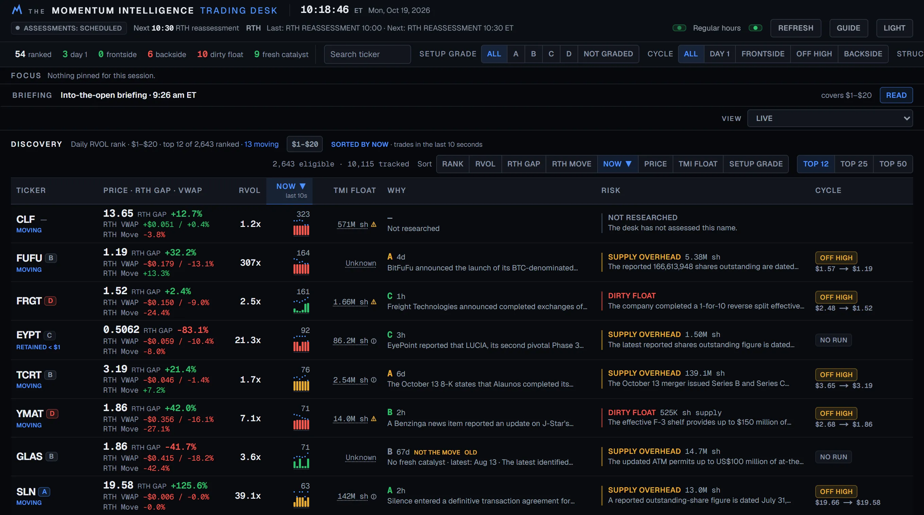The width and height of the screenshot is (924, 515).
Task: Click the REFRESH button
Action: click(795, 28)
